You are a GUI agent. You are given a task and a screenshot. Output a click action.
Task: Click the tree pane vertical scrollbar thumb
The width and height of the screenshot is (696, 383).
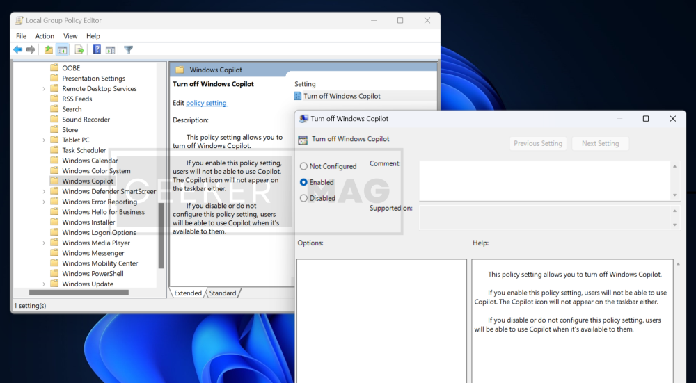[161, 236]
